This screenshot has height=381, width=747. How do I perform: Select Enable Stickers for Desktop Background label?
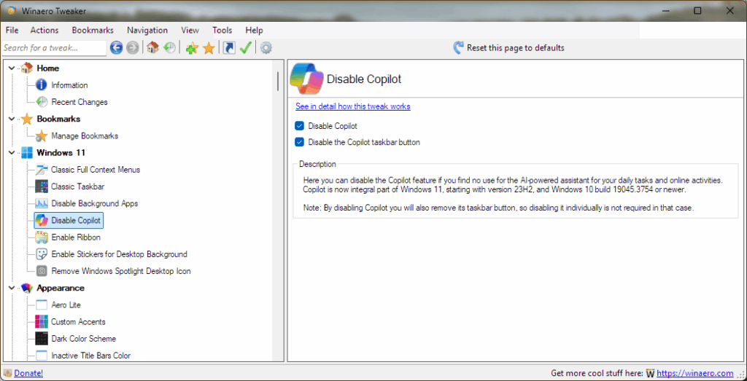(x=119, y=254)
